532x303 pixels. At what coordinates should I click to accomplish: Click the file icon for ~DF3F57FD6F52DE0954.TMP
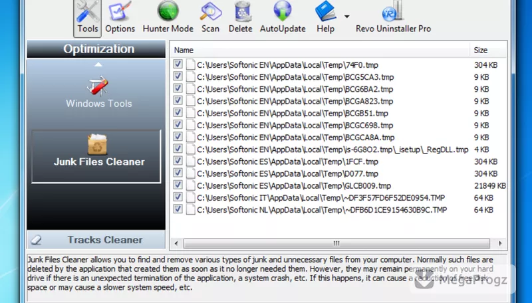(x=191, y=197)
